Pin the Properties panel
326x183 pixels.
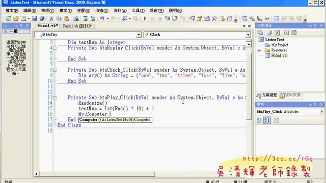click(315, 104)
